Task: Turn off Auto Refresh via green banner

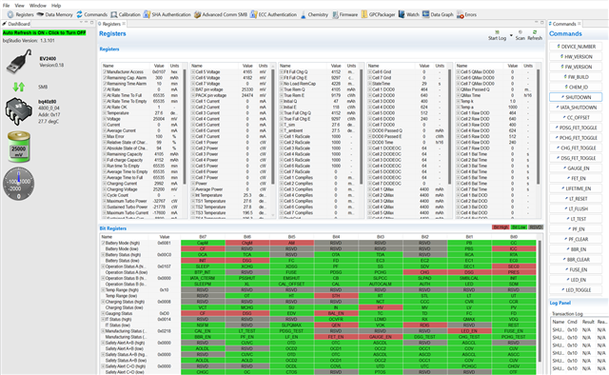Action: click(45, 32)
